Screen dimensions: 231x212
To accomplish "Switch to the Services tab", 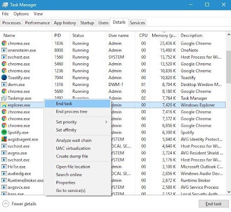I will point(137,23).
